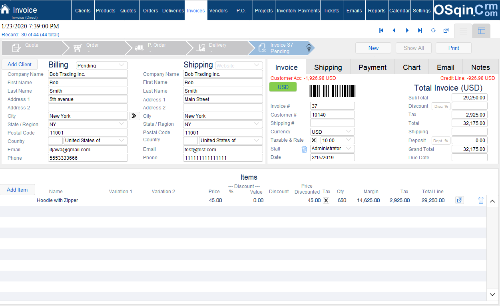Switch to the Chart tab
This screenshot has height=307, width=500.
[x=412, y=67]
